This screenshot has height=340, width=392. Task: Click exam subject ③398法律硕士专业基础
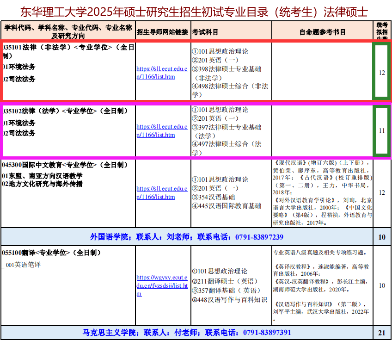click(227, 73)
